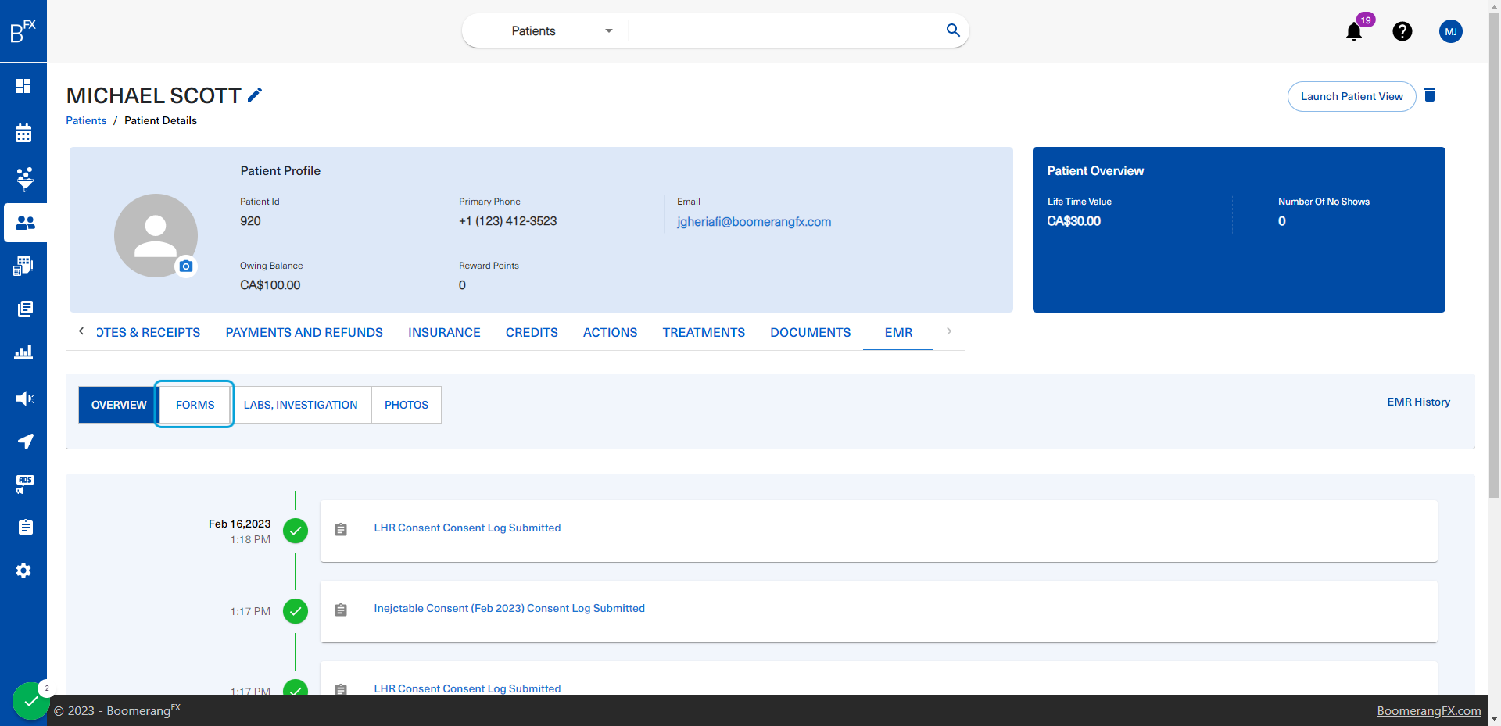Open the point-of-sale calculator sidebar icon
Image resolution: width=1501 pixels, height=726 pixels.
23,266
